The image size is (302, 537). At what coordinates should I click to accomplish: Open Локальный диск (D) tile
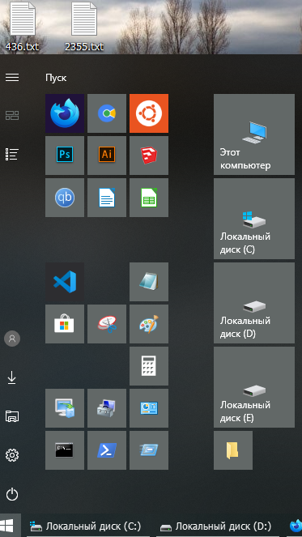coord(254,303)
